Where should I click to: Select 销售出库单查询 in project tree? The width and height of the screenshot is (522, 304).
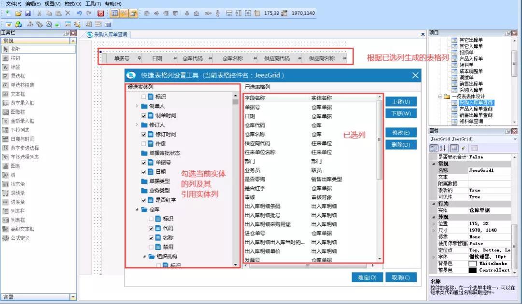476,115
